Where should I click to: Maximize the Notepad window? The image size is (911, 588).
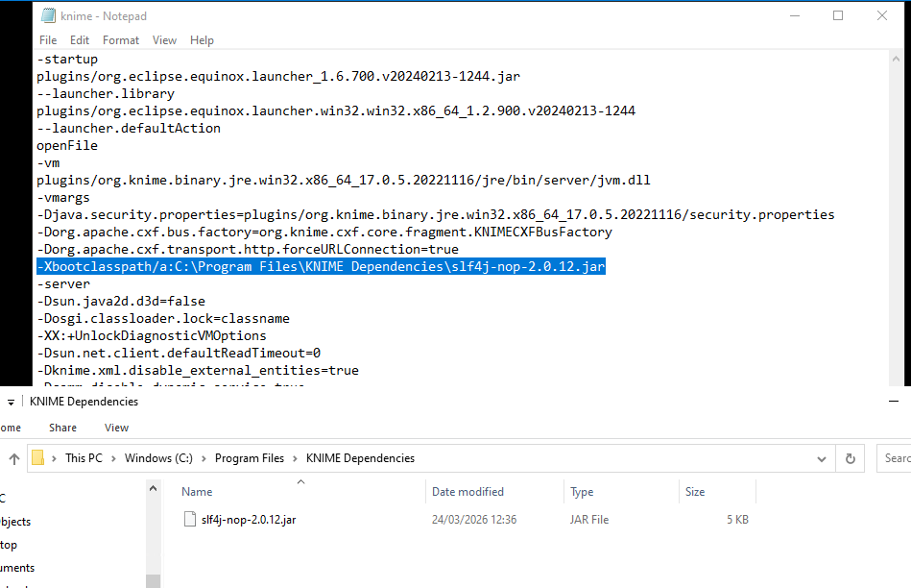click(x=837, y=16)
